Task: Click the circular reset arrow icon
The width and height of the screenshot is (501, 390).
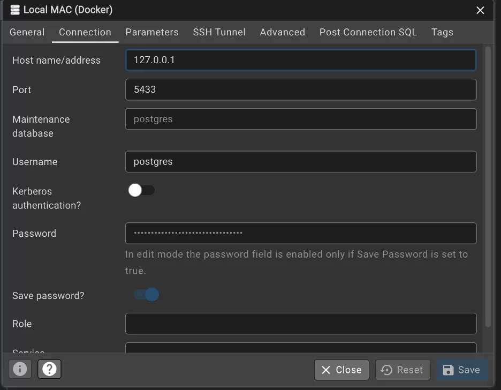Action: tap(386, 370)
